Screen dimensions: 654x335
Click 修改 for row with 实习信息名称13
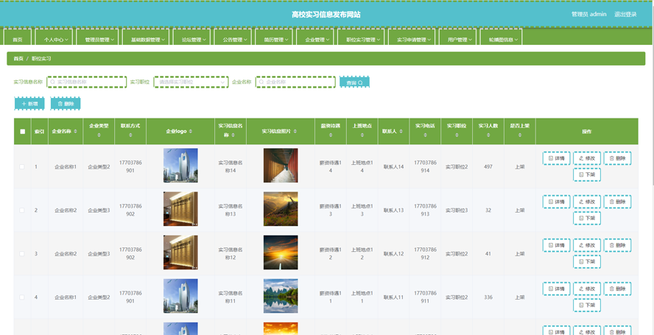tap(587, 202)
